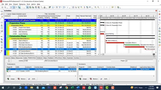Switch to the Expenses tab
161x90 pixels.
pyautogui.click(x=70, y=58)
